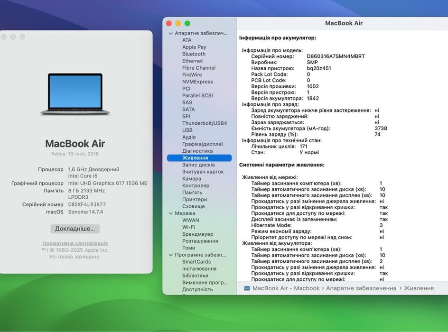Image resolution: width=448 pixels, height=332 pixels.
Task: Close the System Information window
Action: [x=169, y=23]
